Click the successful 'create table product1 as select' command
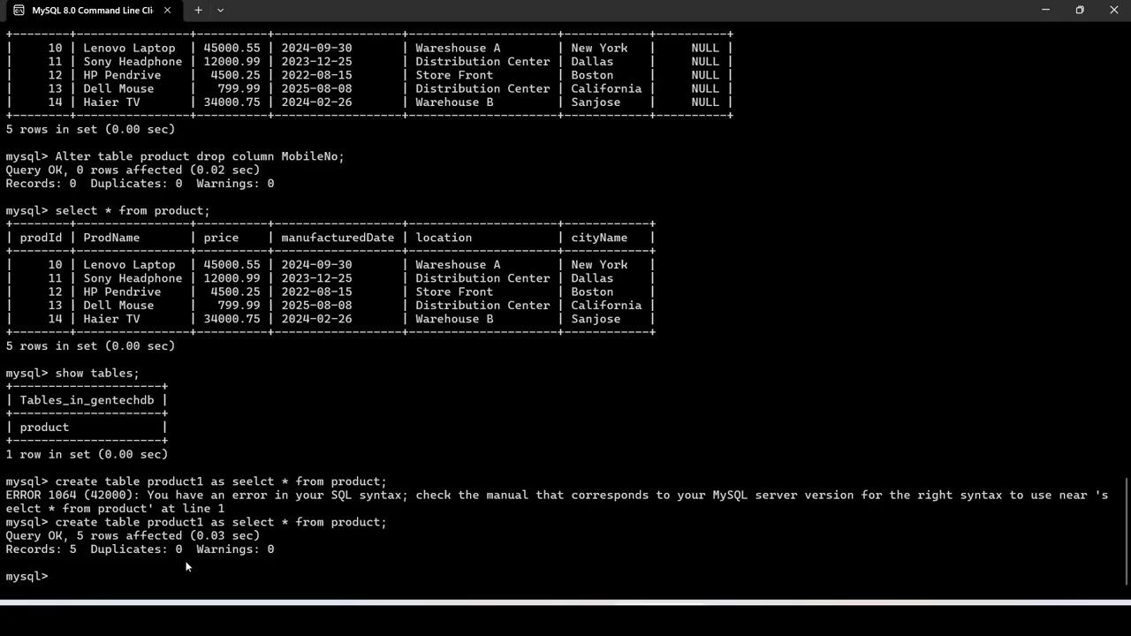This screenshot has height=636, width=1131. click(x=221, y=522)
